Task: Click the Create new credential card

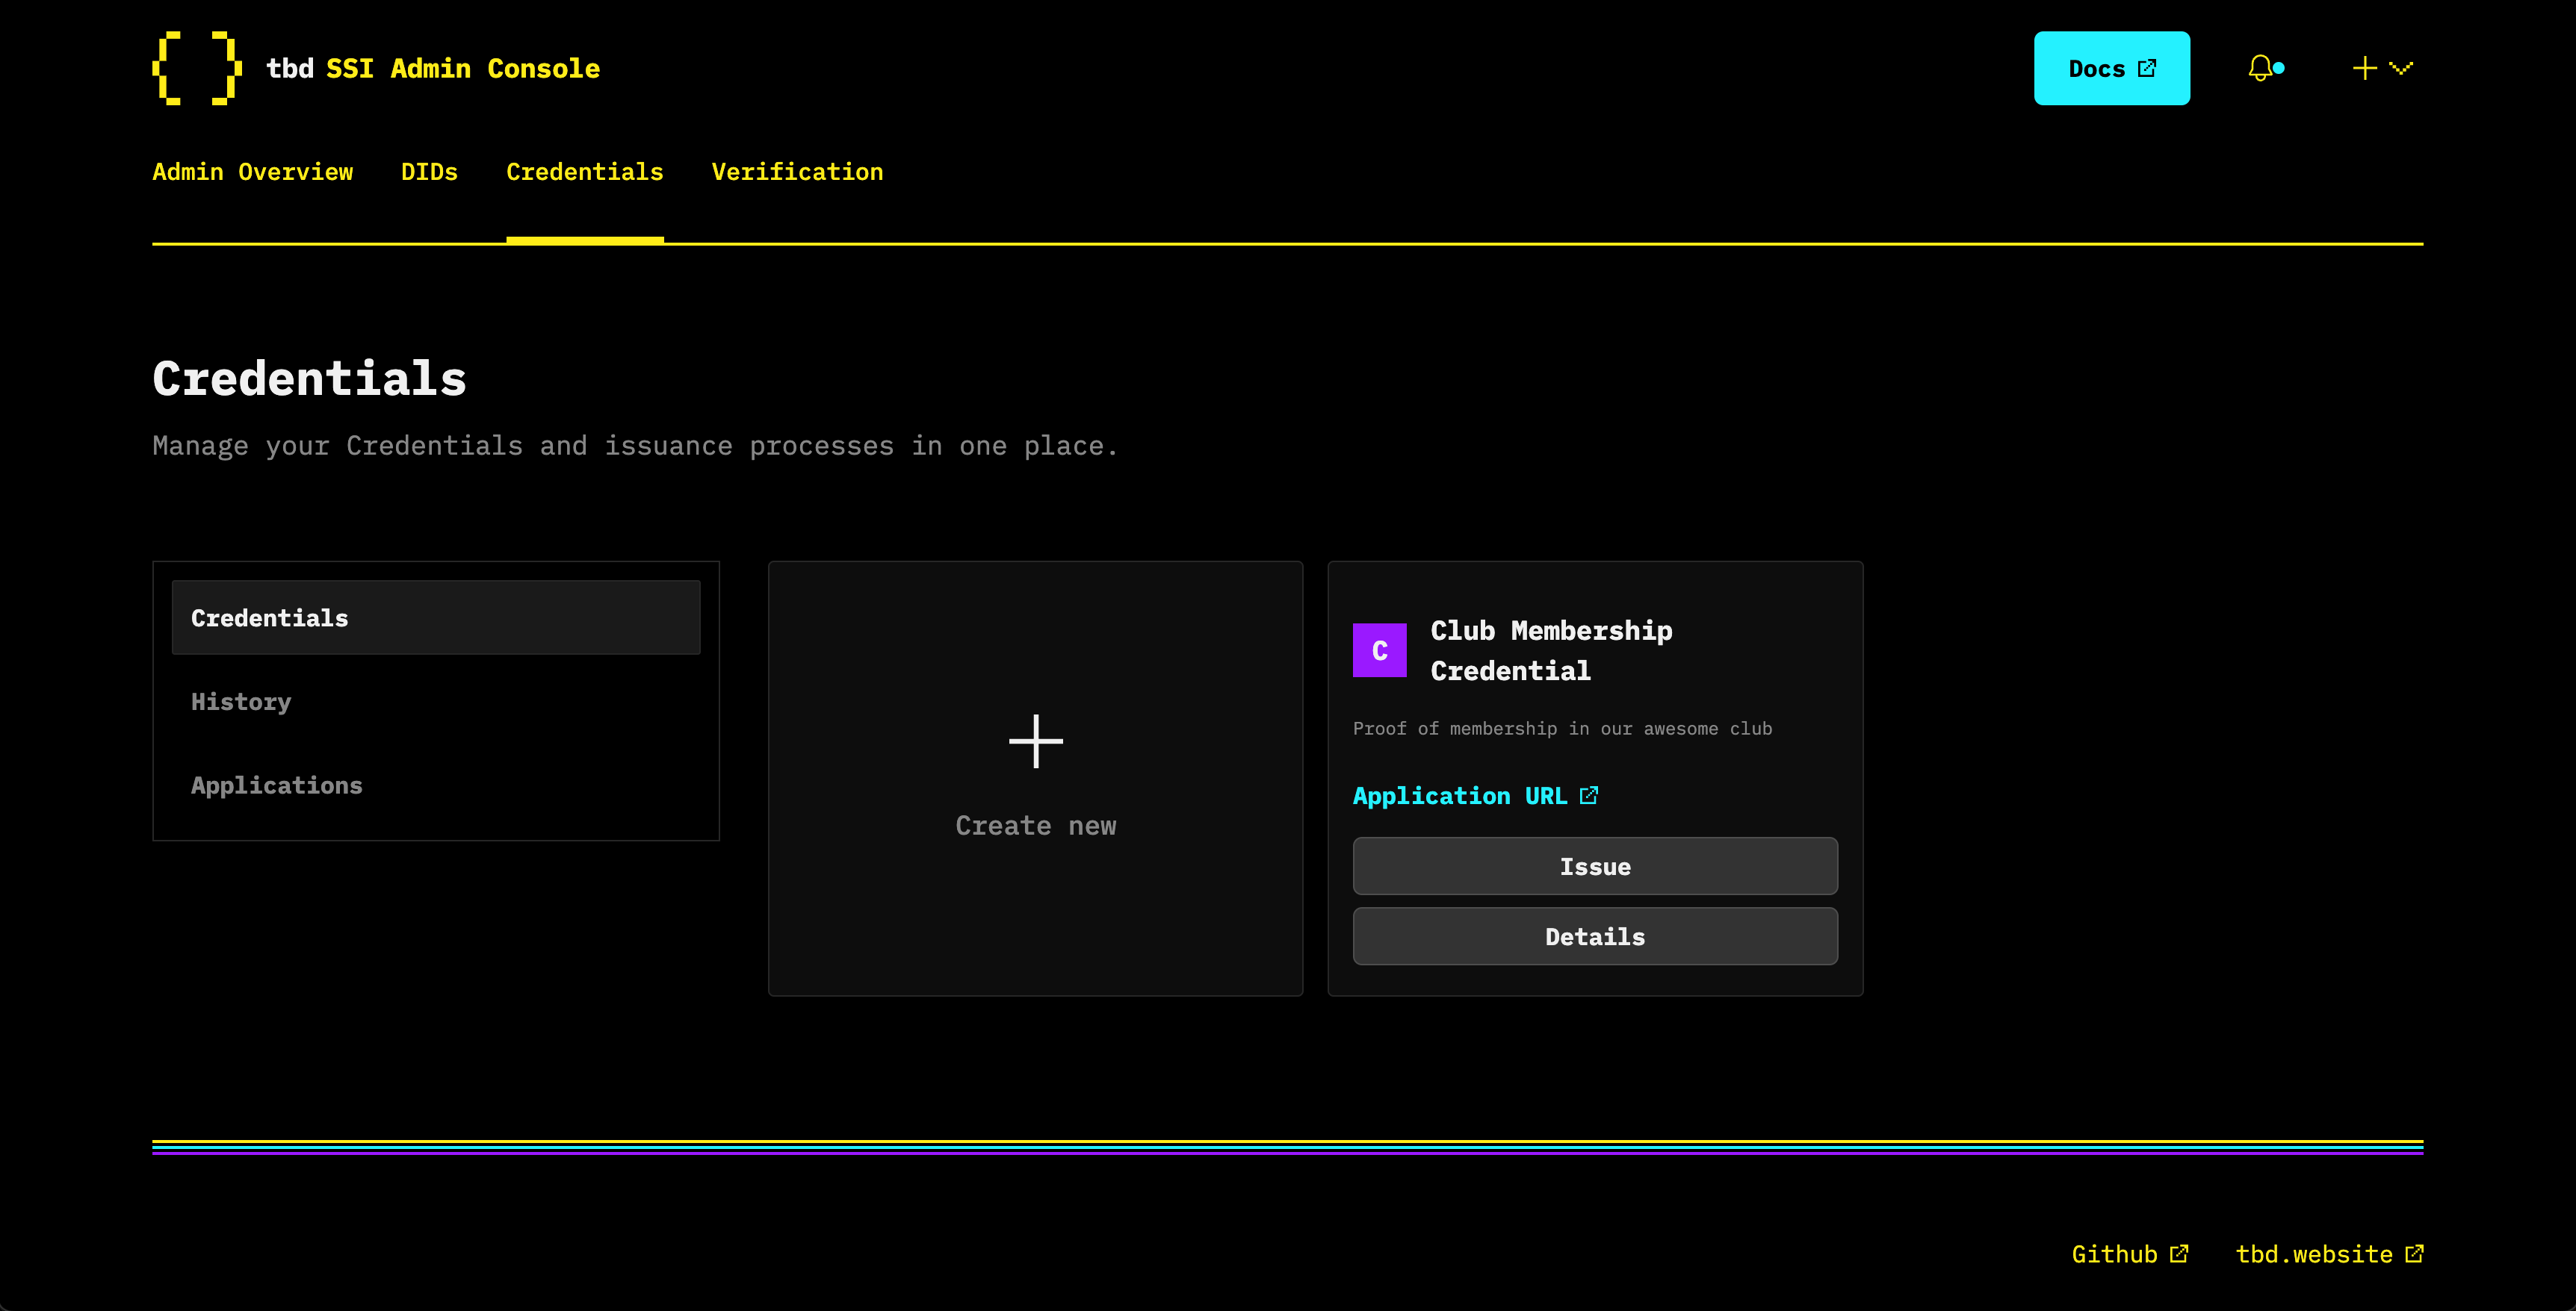Action: point(1034,778)
